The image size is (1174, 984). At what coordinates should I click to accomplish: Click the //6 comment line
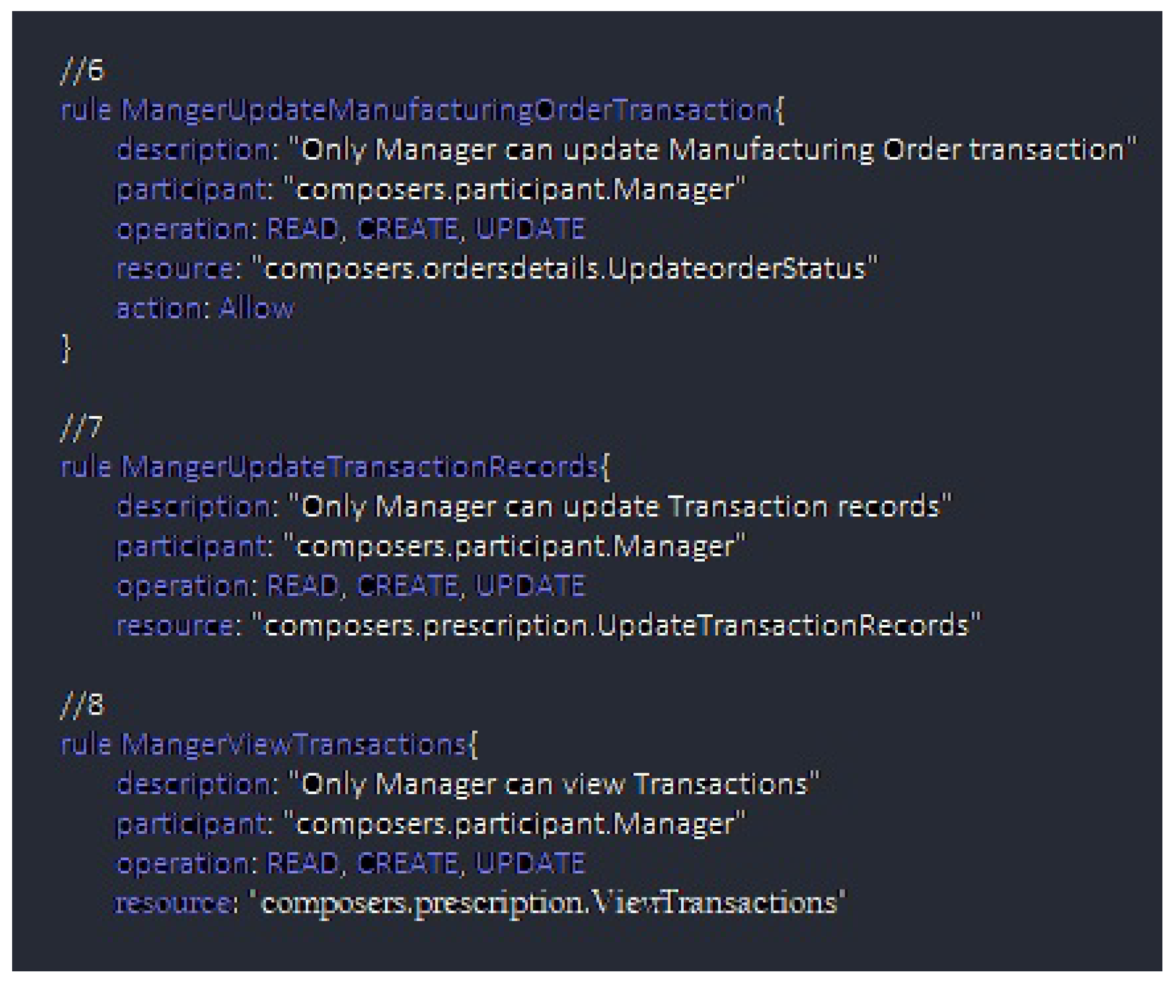[82, 71]
